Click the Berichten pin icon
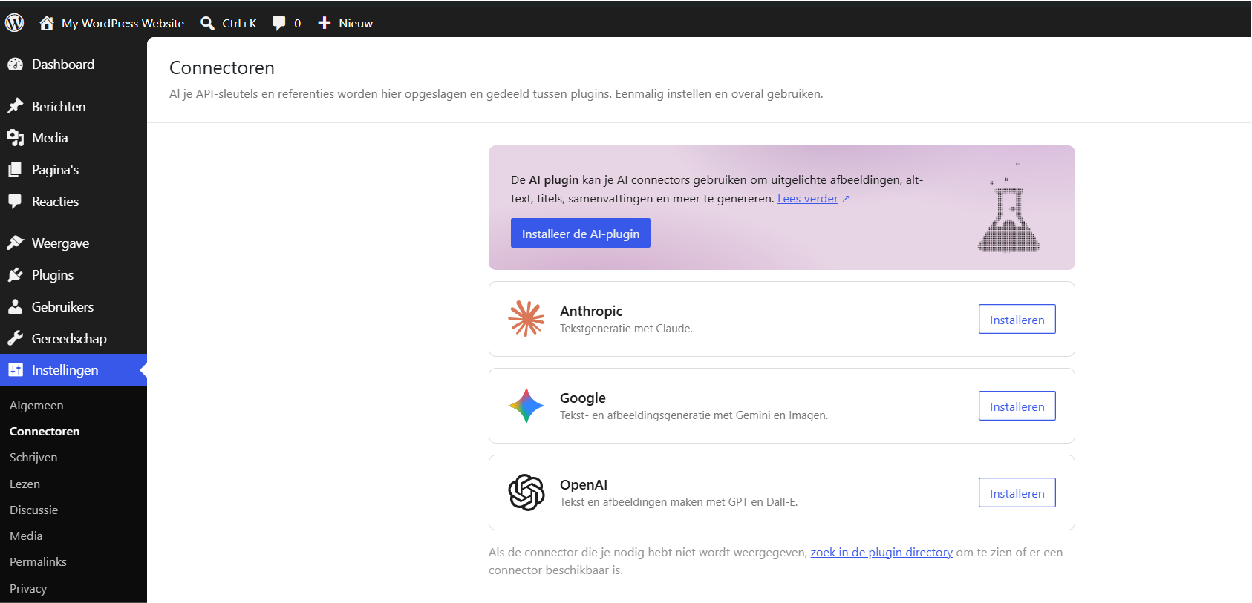 coord(16,106)
